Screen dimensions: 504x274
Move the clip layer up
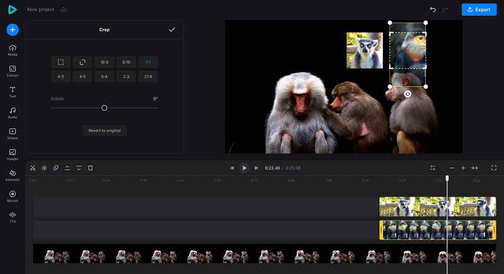(67, 168)
